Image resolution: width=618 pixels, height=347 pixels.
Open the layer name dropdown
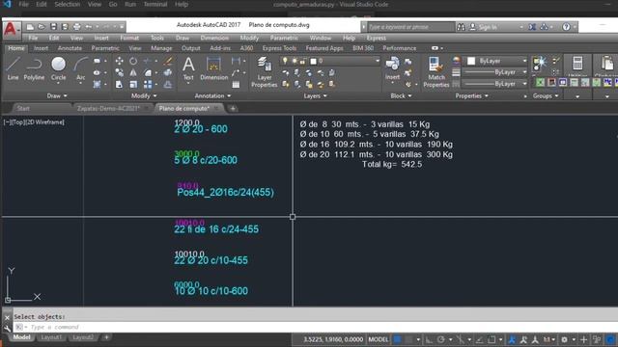378,61
